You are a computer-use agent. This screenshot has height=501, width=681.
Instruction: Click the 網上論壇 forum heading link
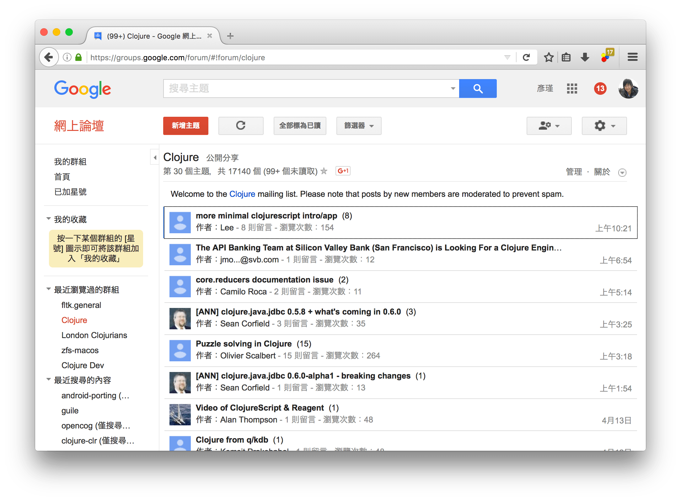tap(79, 126)
